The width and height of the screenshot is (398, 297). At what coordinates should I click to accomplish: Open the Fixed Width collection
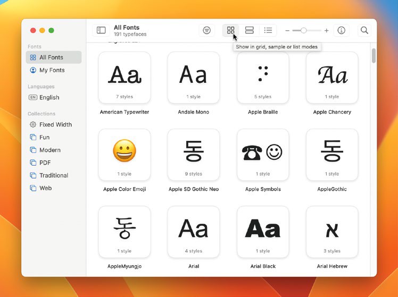pos(55,124)
